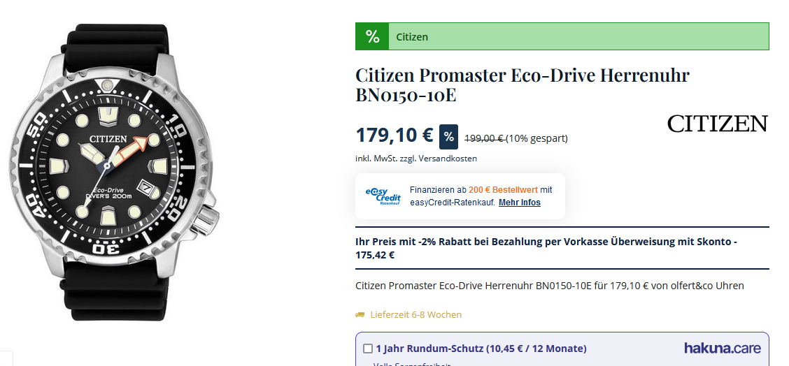Image resolution: width=789 pixels, height=366 pixels.
Task: Click the CITIZEN brand logo
Action: tap(717, 124)
